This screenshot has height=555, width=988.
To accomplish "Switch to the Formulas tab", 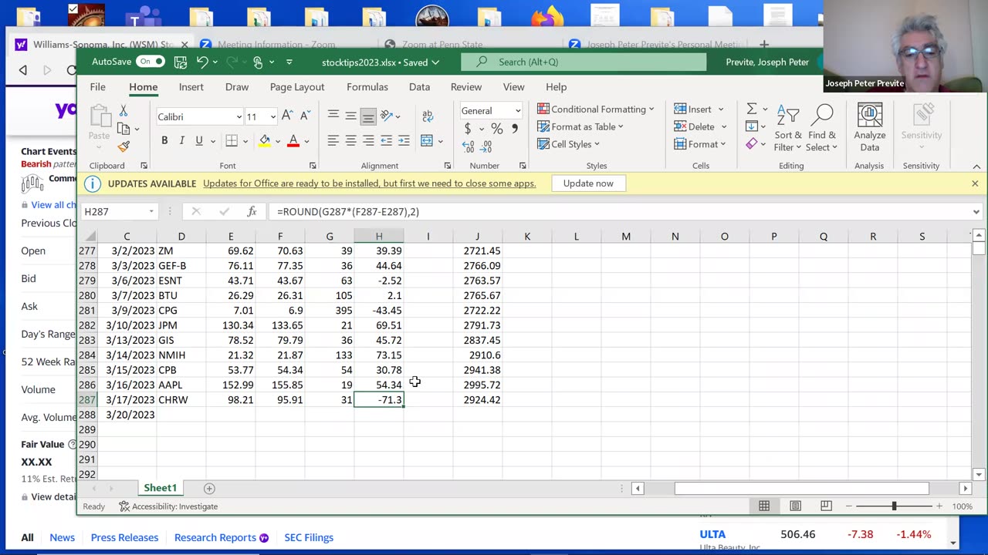I will pos(367,87).
